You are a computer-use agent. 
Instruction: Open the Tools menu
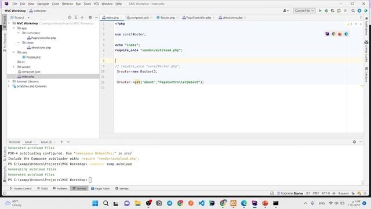[x=88, y=4]
